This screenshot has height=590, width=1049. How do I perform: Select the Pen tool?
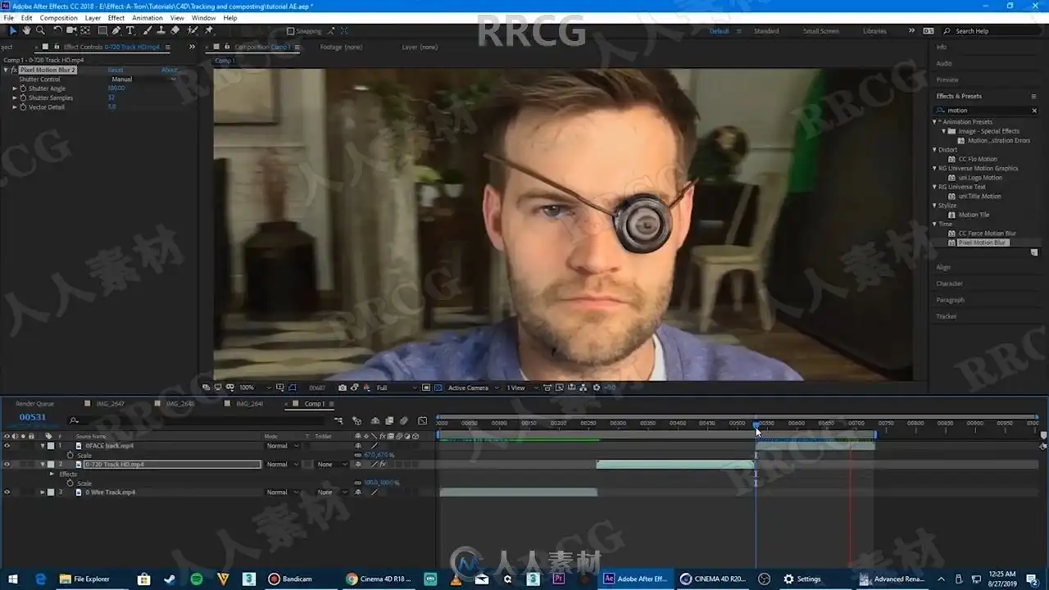tap(116, 30)
